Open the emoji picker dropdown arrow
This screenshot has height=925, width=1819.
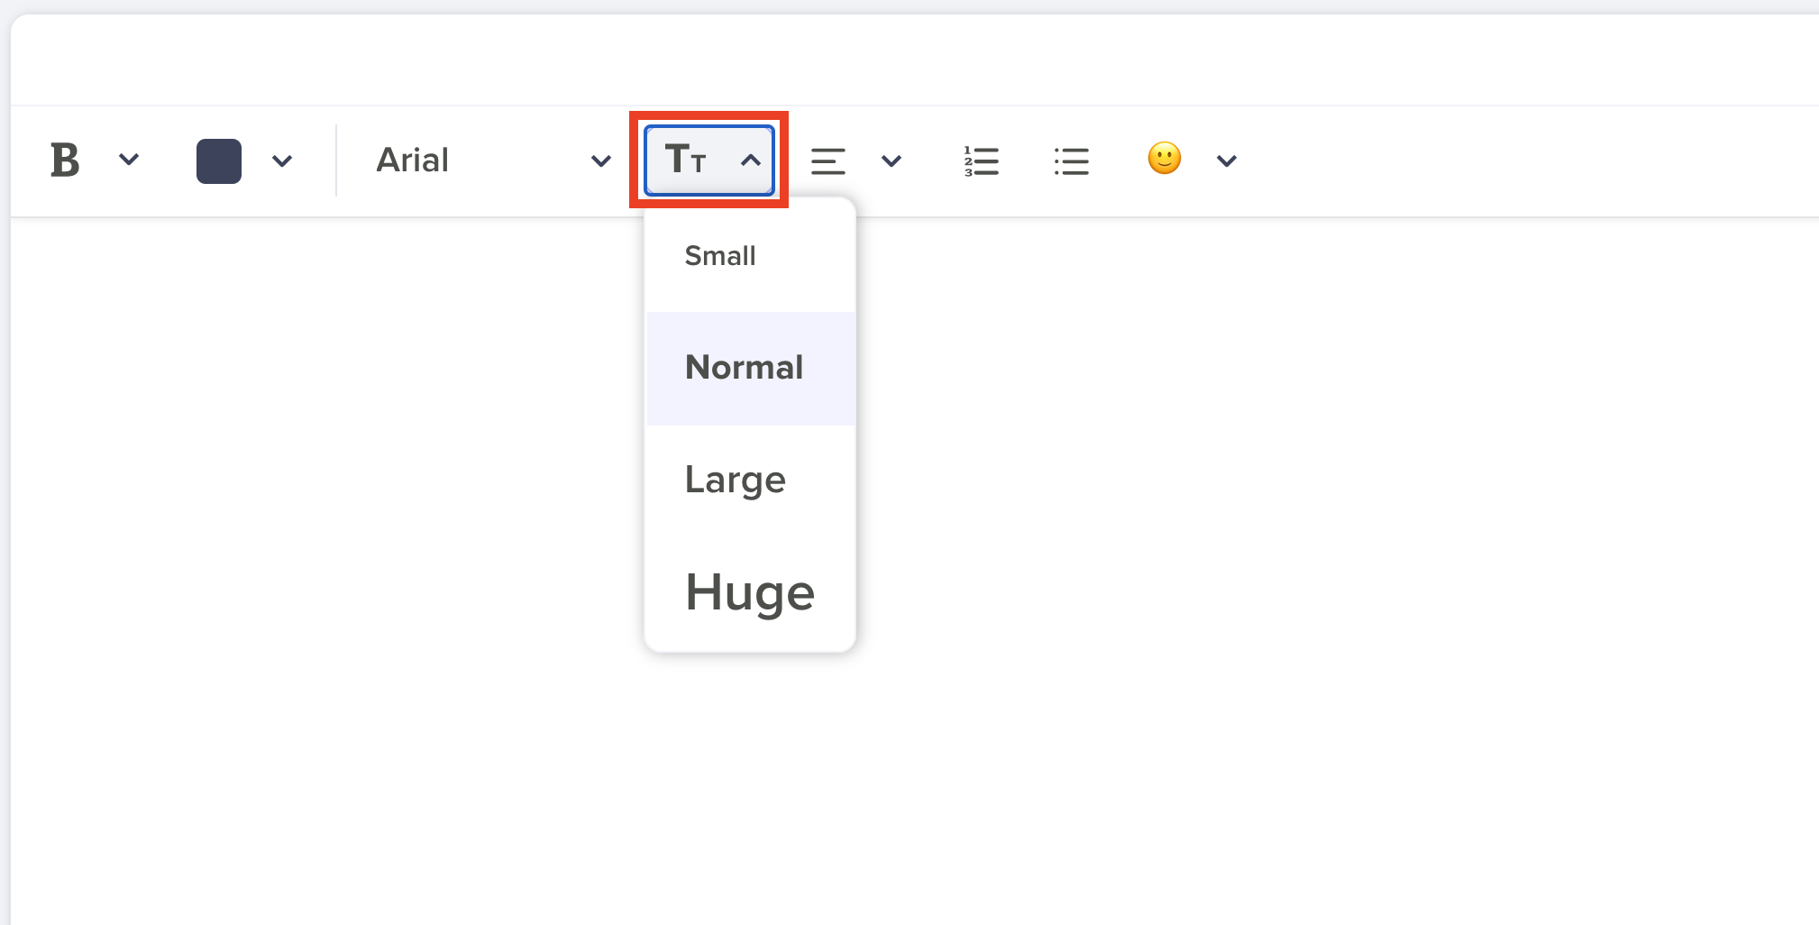(x=1227, y=161)
